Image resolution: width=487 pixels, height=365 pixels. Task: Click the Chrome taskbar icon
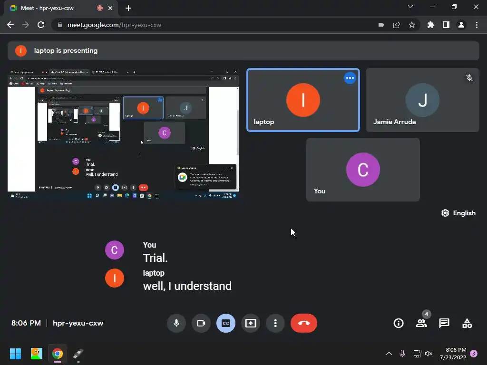coord(58,354)
